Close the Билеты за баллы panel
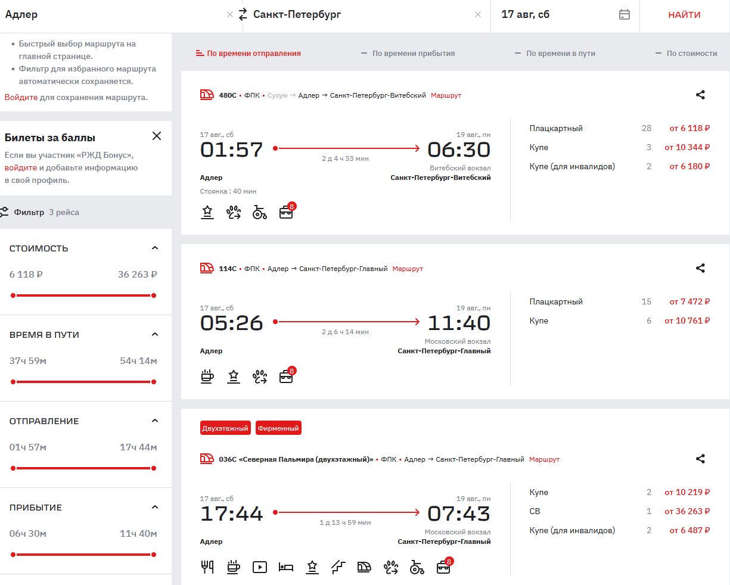The image size is (730, 585). (x=157, y=136)
